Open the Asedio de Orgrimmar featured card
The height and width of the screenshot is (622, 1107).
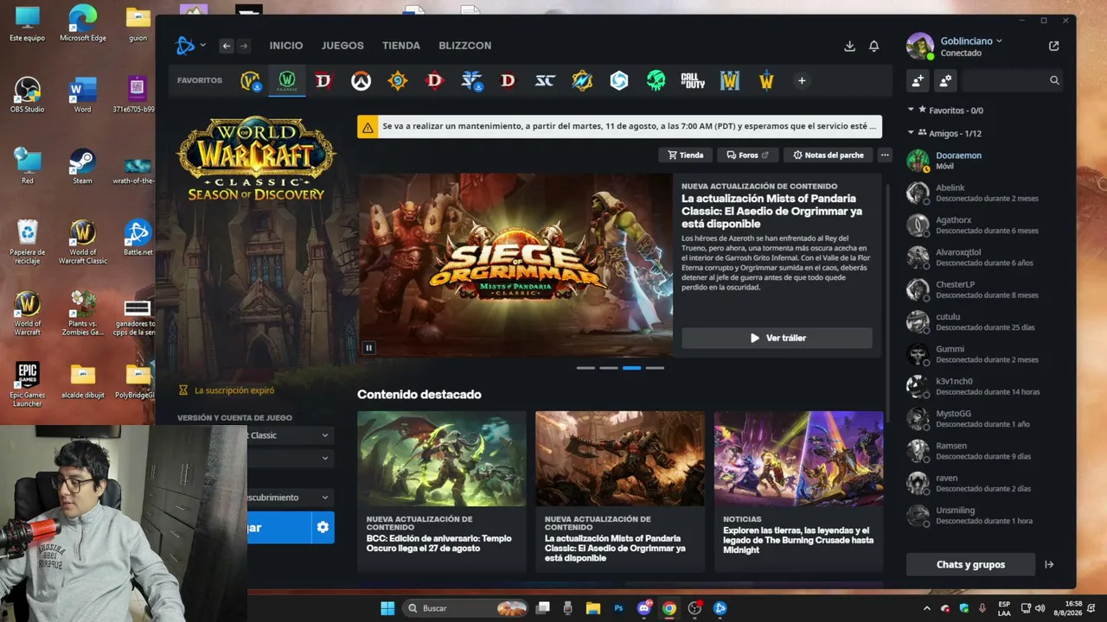[x=620, y=492]
